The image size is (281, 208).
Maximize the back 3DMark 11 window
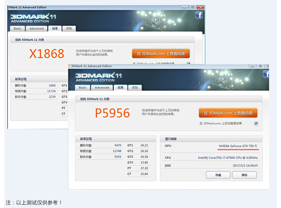click(x=193, y=7)
